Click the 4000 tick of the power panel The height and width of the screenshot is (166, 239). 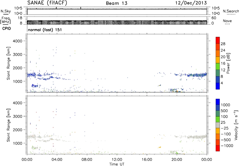(18, 41)
